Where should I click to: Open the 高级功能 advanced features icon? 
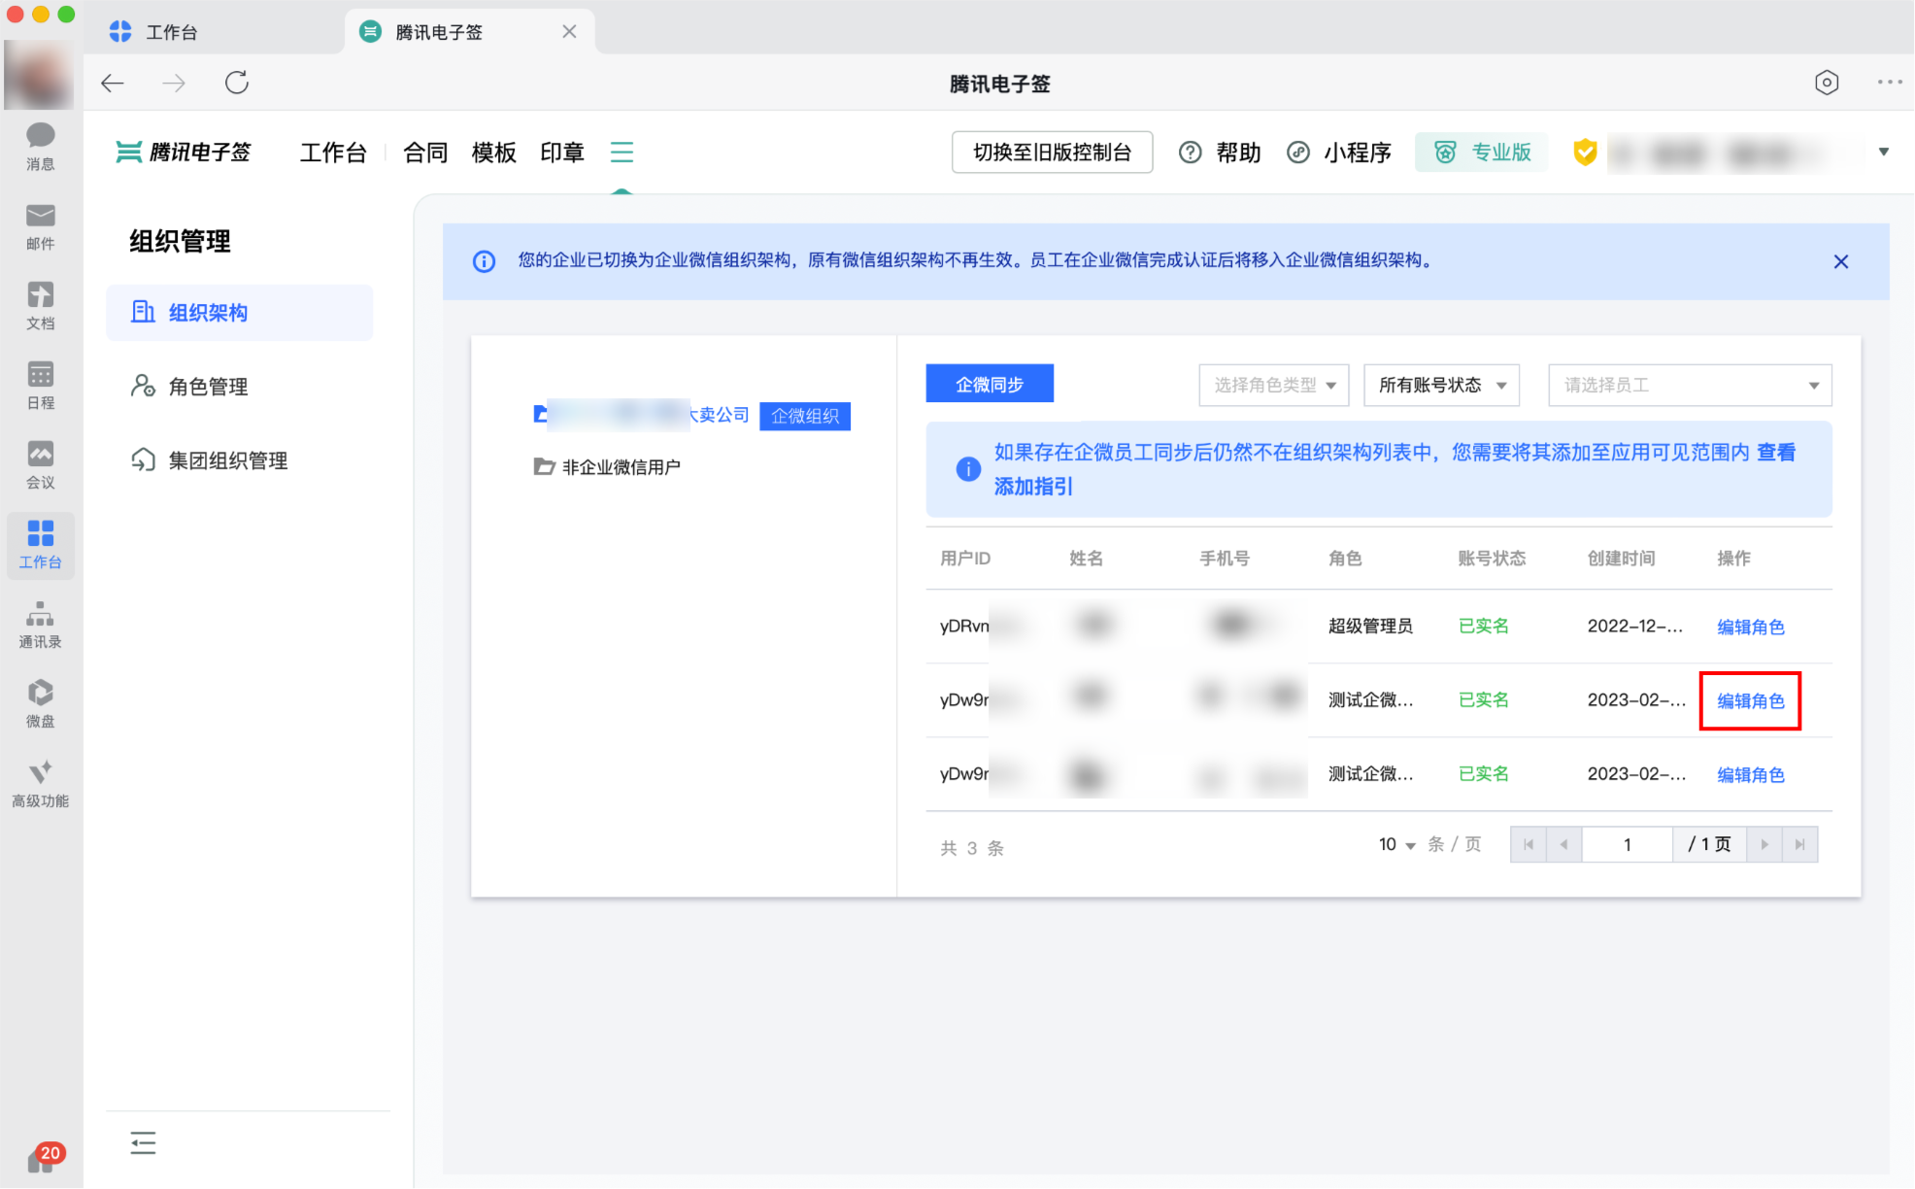pos(40,783)
